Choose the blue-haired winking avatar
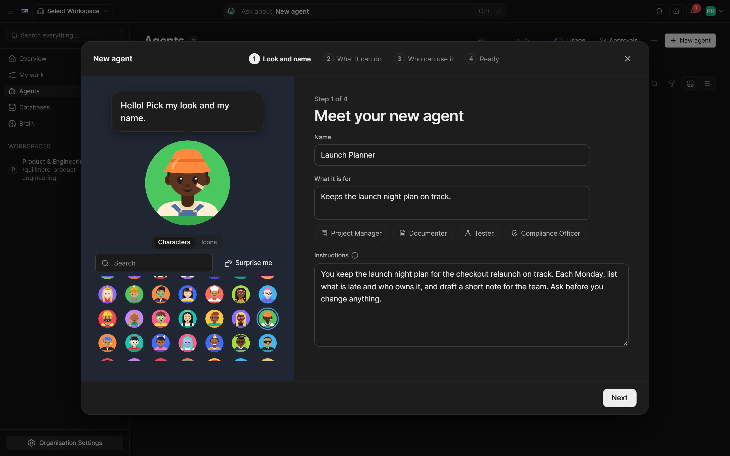The image size is (730, 456). (107, 343)
